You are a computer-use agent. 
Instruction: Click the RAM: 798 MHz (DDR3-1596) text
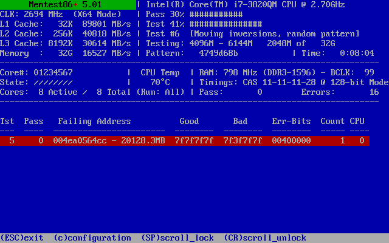(257, 72)
